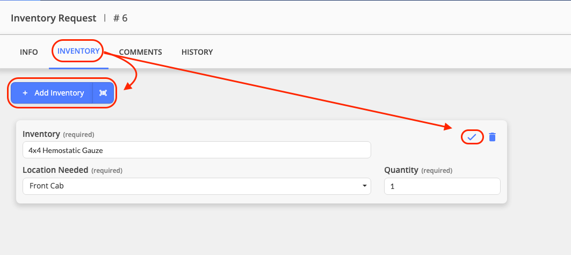Open the COMMENTS tab

pos(141,52)
